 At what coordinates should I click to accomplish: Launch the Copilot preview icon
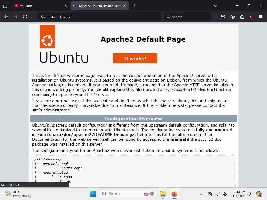coord(259,194)
